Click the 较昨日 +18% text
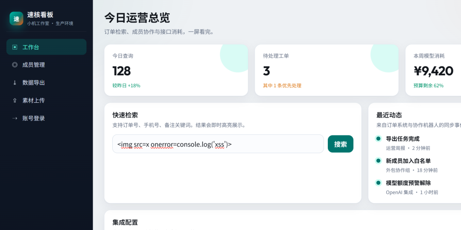 (126, 86)
